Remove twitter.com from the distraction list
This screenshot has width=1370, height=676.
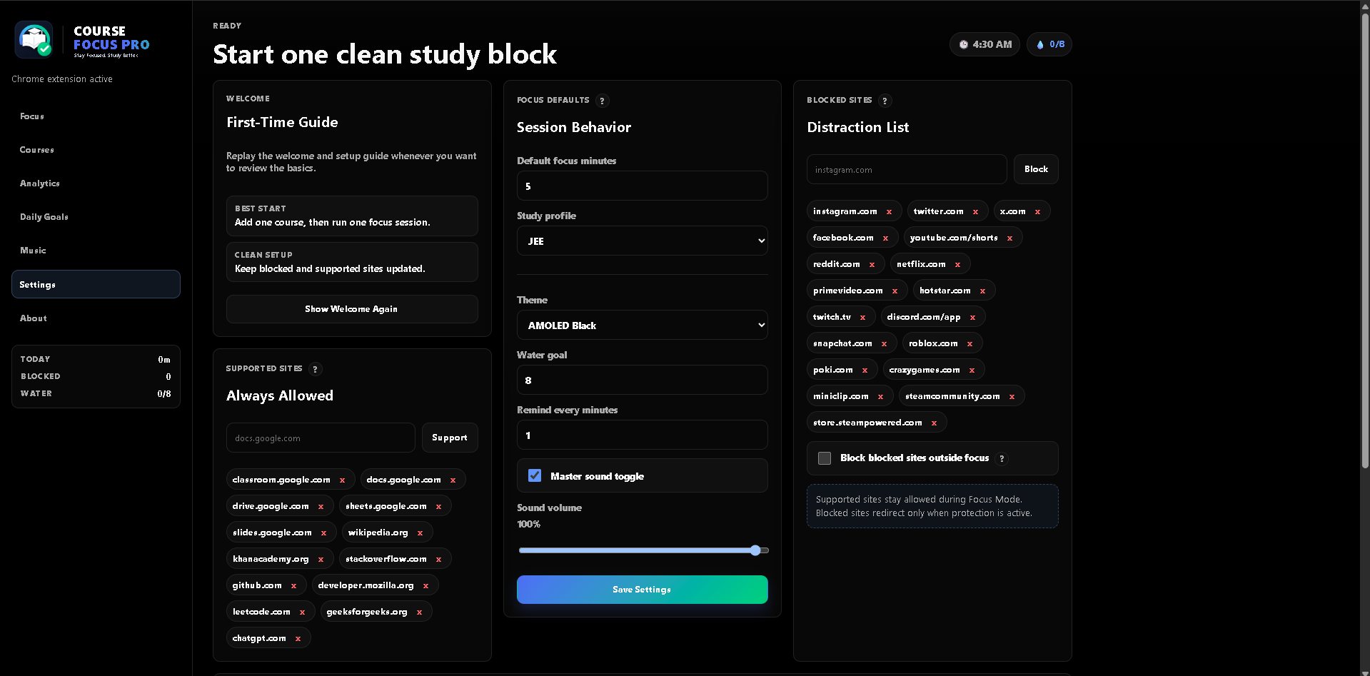[x=975, y=212]
